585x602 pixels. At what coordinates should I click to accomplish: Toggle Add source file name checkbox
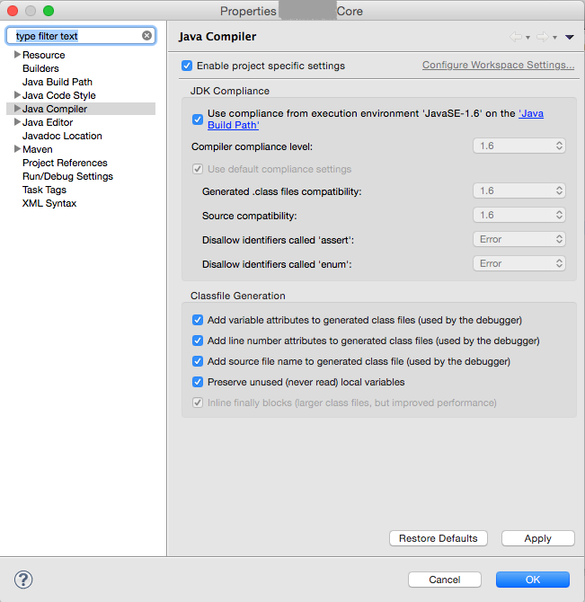(198, 361)
